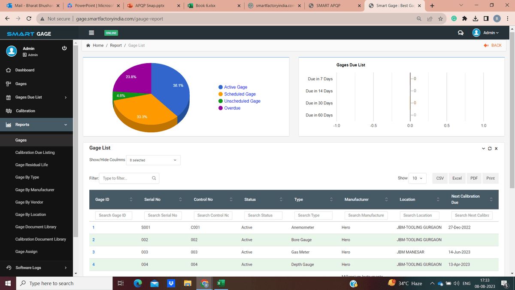Click the Calibration waveform icon

click(x=8, y=111)
